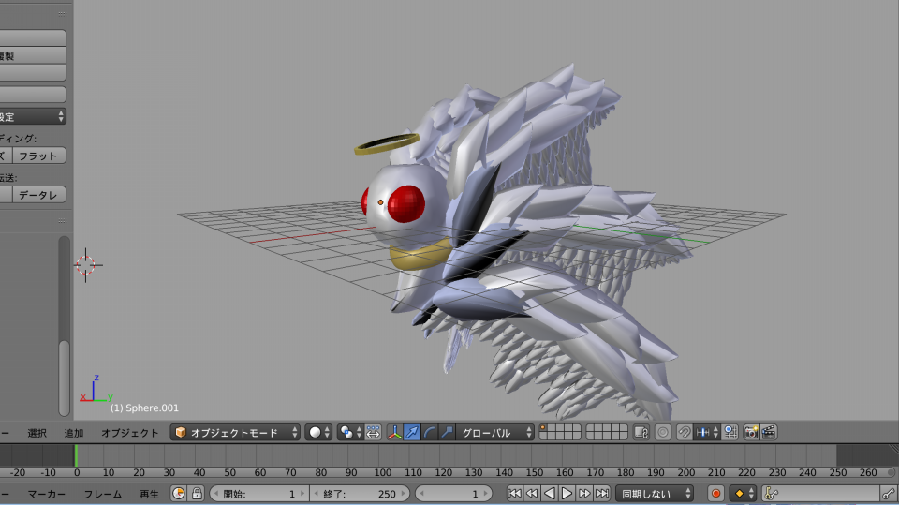Click the orange object origin dot
This screenshot has height=505, width=899.
[x=380, y=202]
